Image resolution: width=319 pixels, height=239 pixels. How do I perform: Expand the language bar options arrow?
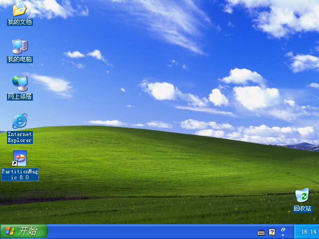point(283,235)
